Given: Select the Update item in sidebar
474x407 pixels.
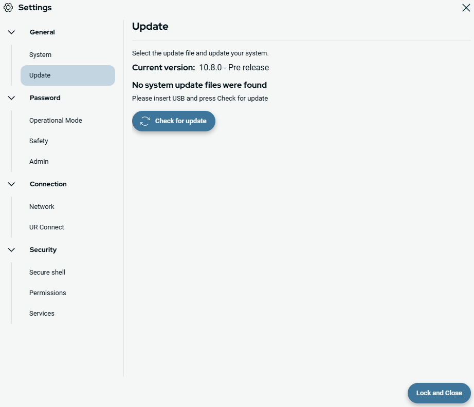Looking at the screenshot, I should pos(67,75).
